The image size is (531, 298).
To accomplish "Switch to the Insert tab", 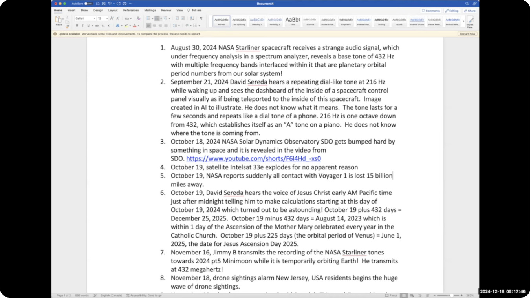I will tap(71, 10).
